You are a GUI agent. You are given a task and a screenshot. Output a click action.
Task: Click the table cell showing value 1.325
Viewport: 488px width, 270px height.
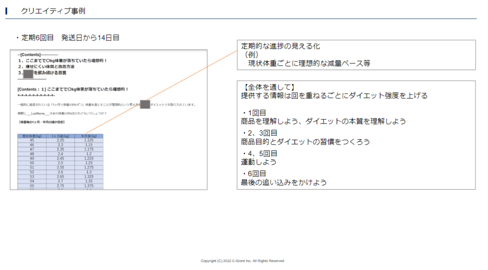tap(89, 176)
